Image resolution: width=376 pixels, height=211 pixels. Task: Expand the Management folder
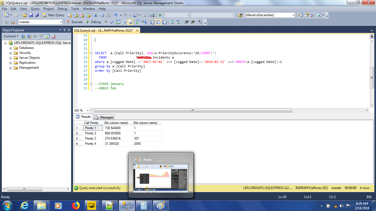pos(11,68)
